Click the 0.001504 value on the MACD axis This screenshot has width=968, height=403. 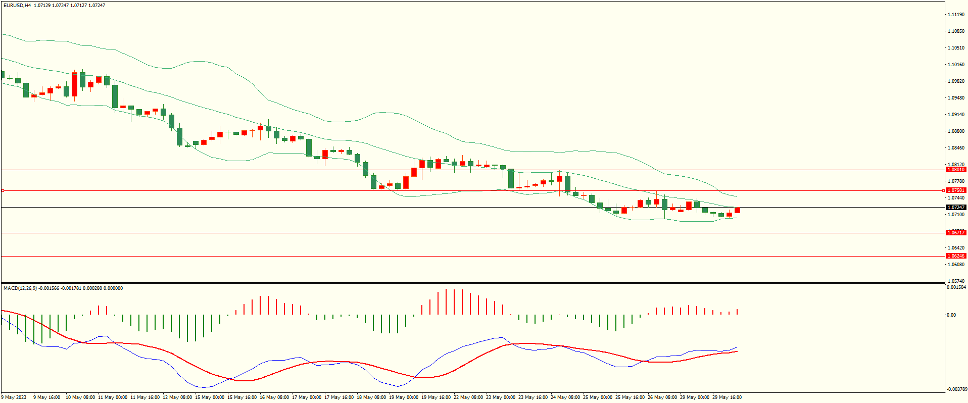[x=956, y=287]
